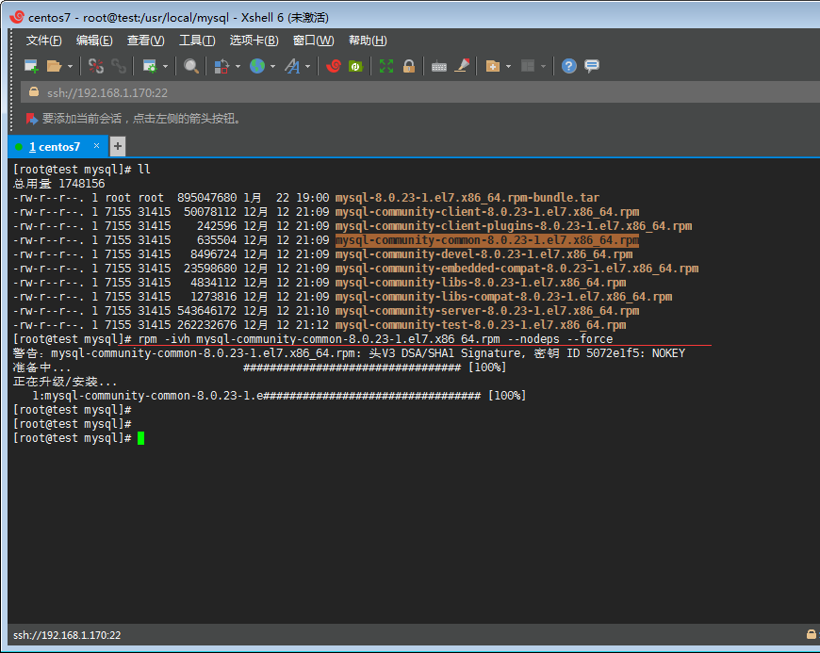Click the red Xmanager swirl icon
Image resolution: width=820 pixels, height=653 pixels.
(333, 66)
